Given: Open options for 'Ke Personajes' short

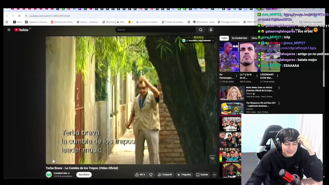Looking at the screenshot, I should (x=236, y=76).
